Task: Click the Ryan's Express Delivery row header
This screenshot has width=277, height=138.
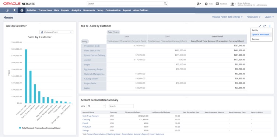Action: pyautogui.click(x=94, y=55)
